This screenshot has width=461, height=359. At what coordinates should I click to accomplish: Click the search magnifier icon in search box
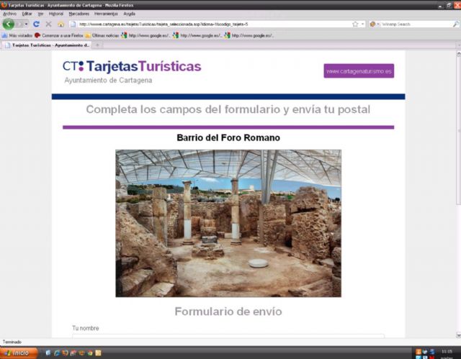(455, 24)
